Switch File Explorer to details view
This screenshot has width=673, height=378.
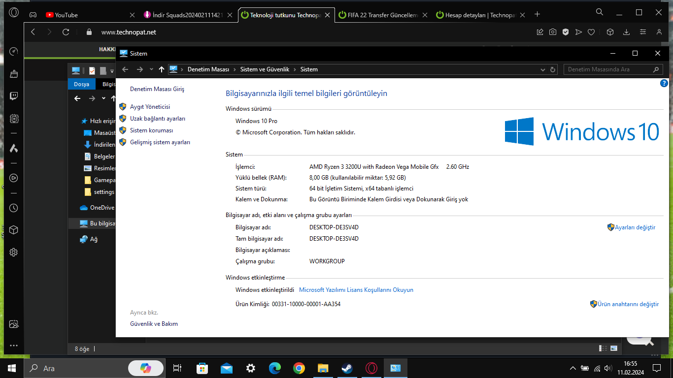point(603,348)
